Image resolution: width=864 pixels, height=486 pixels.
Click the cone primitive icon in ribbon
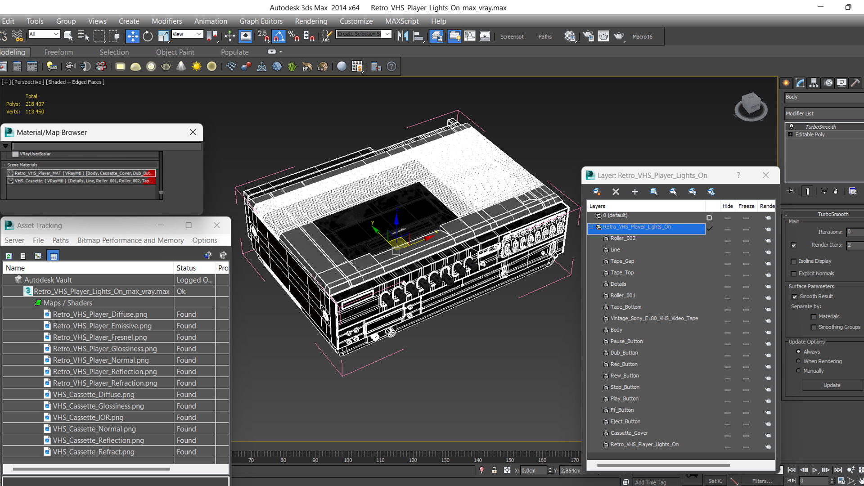pos(181,67)
